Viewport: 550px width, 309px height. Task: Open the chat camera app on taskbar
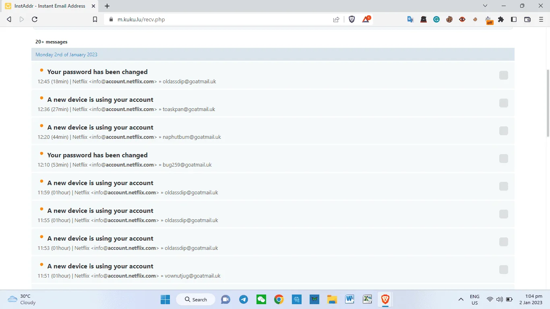pos(225,299)
